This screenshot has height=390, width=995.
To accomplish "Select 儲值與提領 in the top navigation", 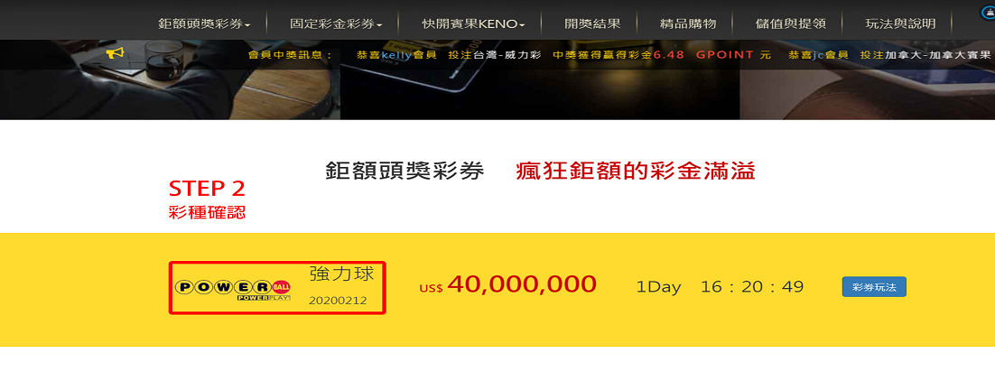I will (x=790, y=24).
